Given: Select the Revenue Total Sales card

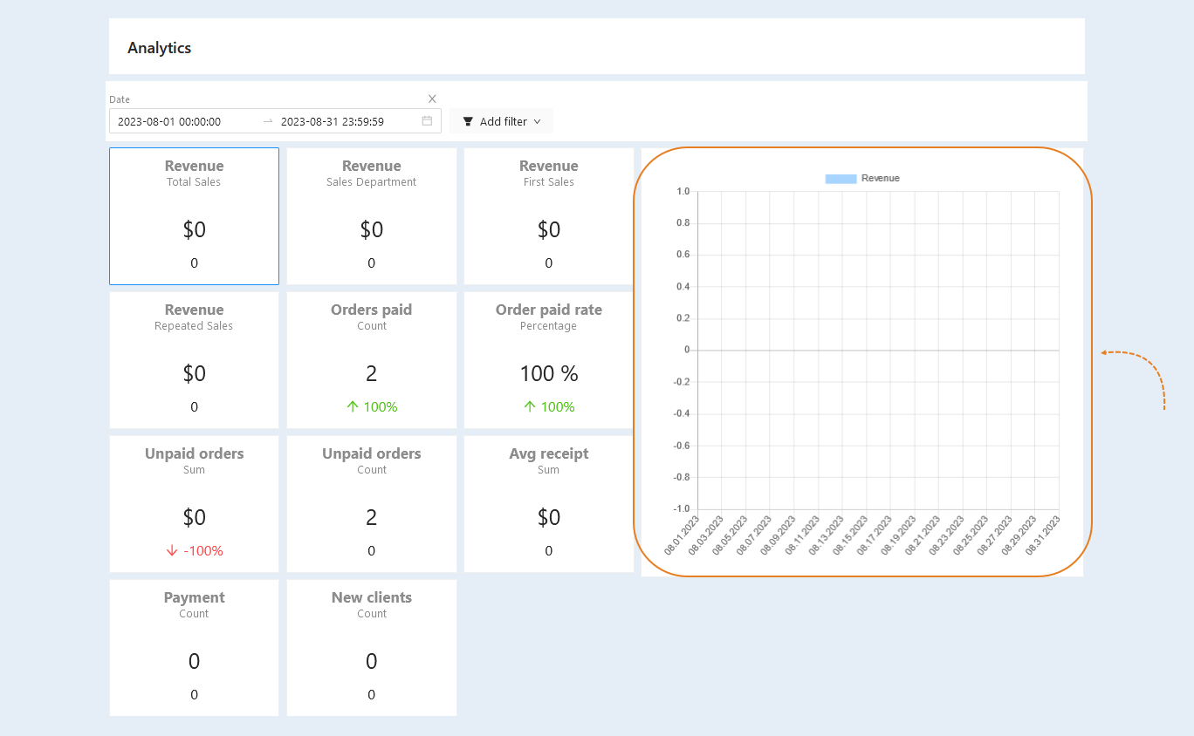Looking at the screenshot, I should point(194,216).
